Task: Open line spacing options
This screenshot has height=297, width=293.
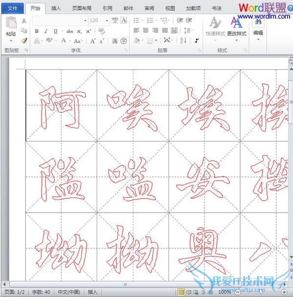Action: click(x=187, y=30)
